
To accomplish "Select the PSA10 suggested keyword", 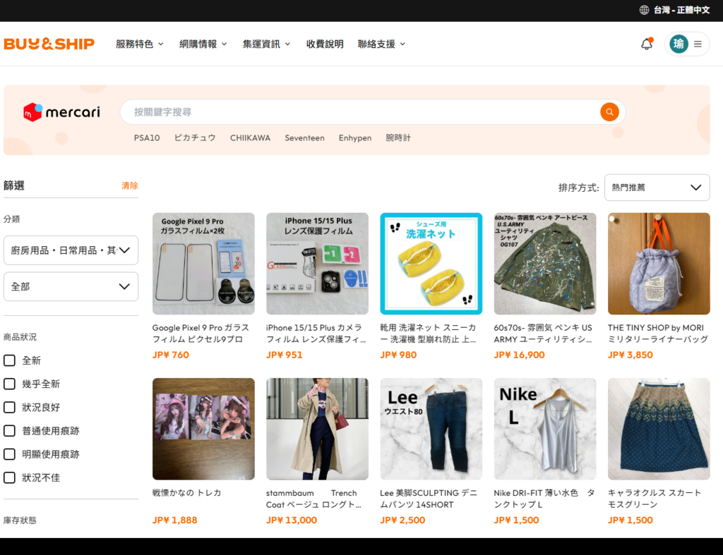I will [x=147, y=138].
